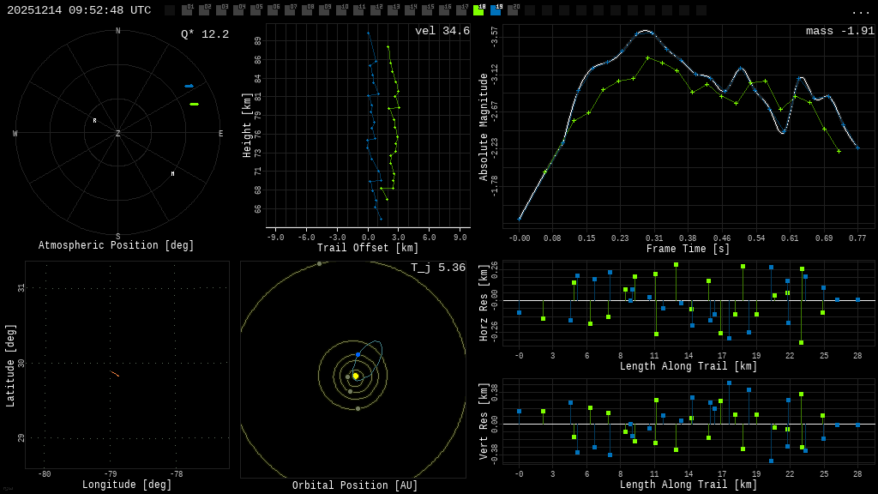The width and height of the screenshot is (878, 494).
Task: Click the mass -1.91 readout
Action: 839,32
